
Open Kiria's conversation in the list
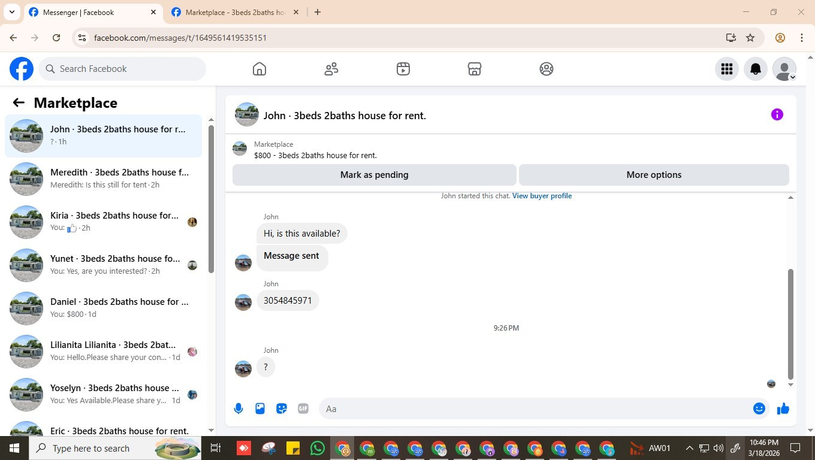click(x=104, y=222)
